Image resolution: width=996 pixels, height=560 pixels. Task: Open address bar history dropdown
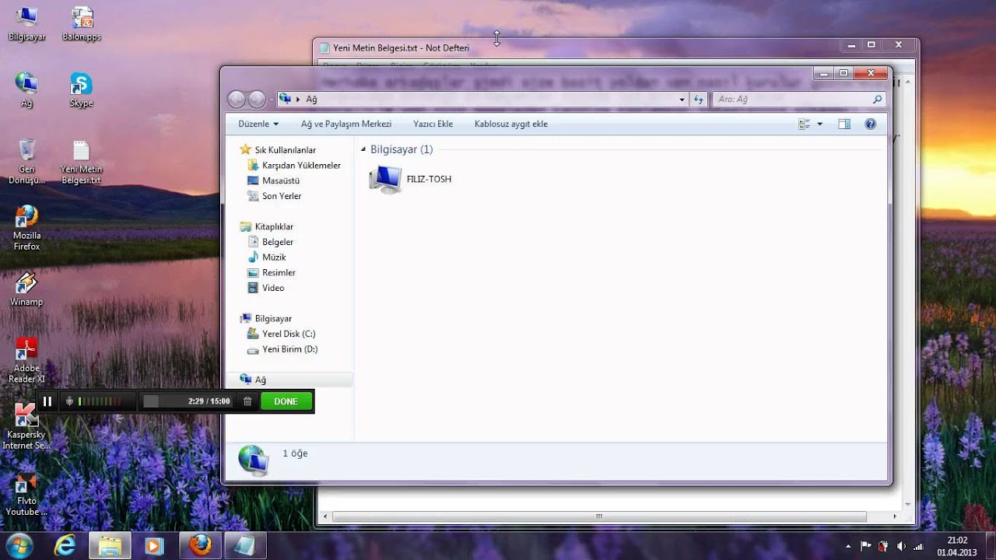click(682, 100)
